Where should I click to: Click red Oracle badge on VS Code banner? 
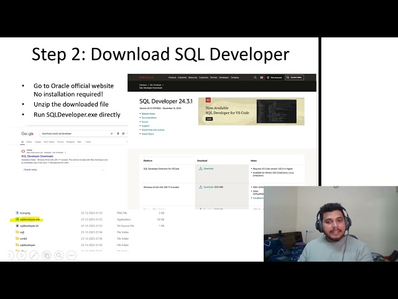point(208,100)
